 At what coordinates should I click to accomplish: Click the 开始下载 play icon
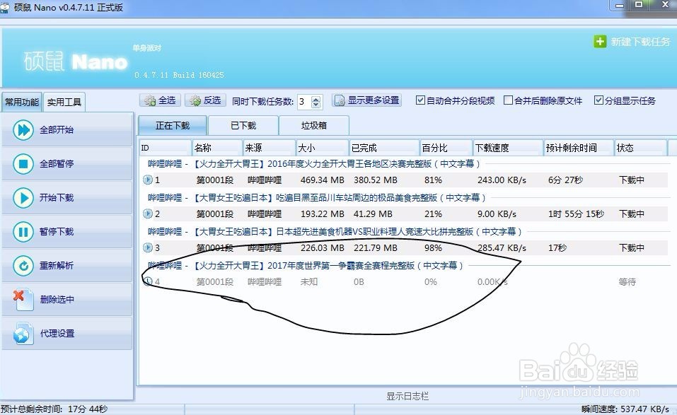click(23, 197)
